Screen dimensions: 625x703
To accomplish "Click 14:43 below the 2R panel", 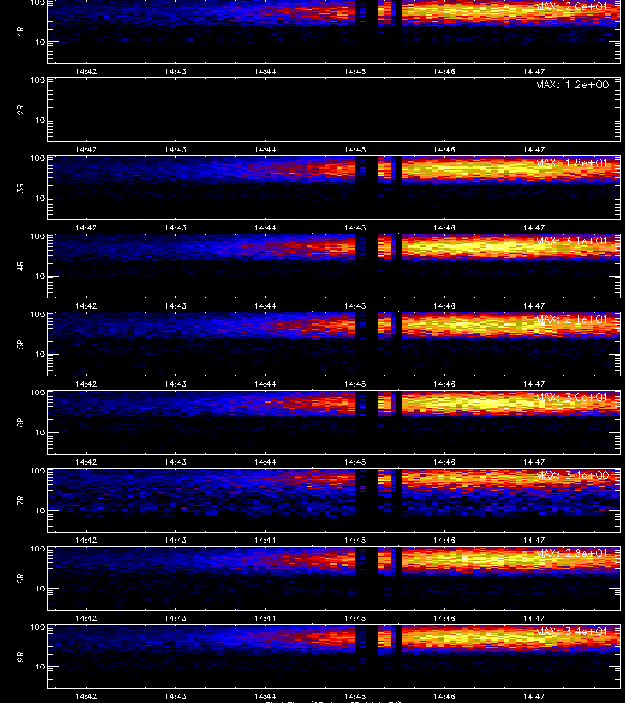I will 175,149.
